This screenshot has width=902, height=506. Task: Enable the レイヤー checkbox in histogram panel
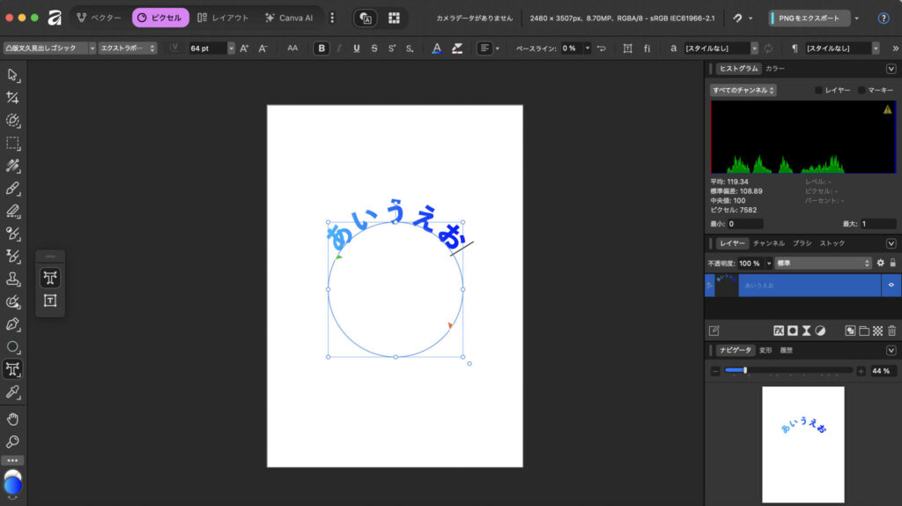click(x=818, y=90)
